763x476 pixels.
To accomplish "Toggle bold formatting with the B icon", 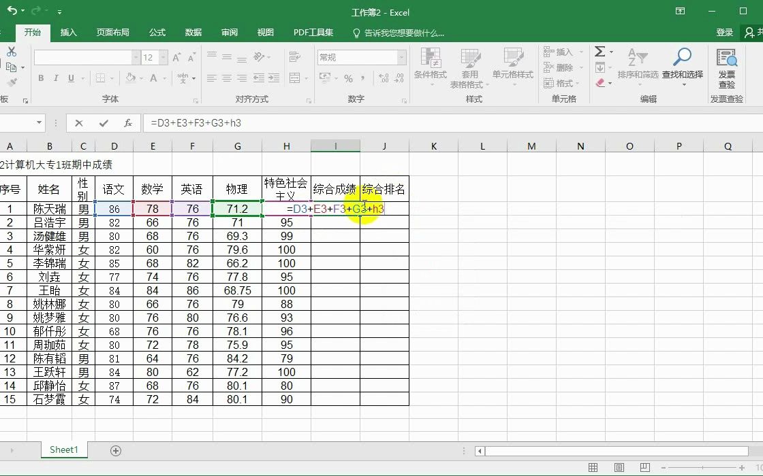I will 41,78.
